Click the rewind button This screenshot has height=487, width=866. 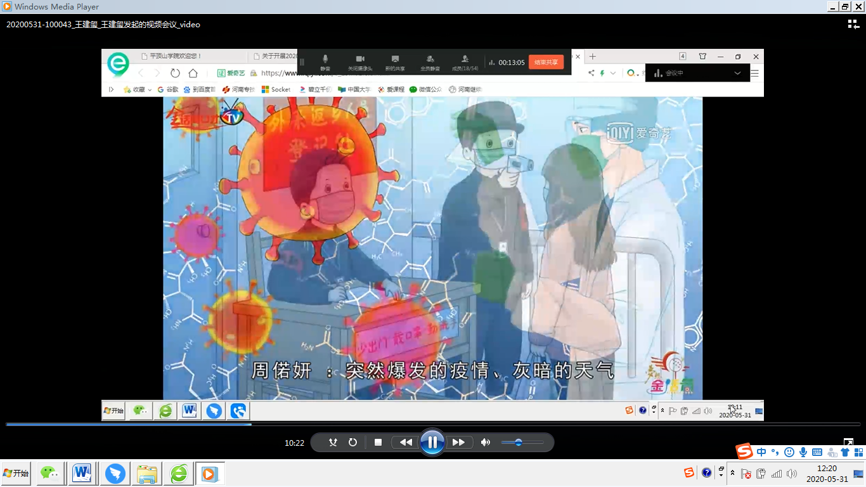pos(406,443)
